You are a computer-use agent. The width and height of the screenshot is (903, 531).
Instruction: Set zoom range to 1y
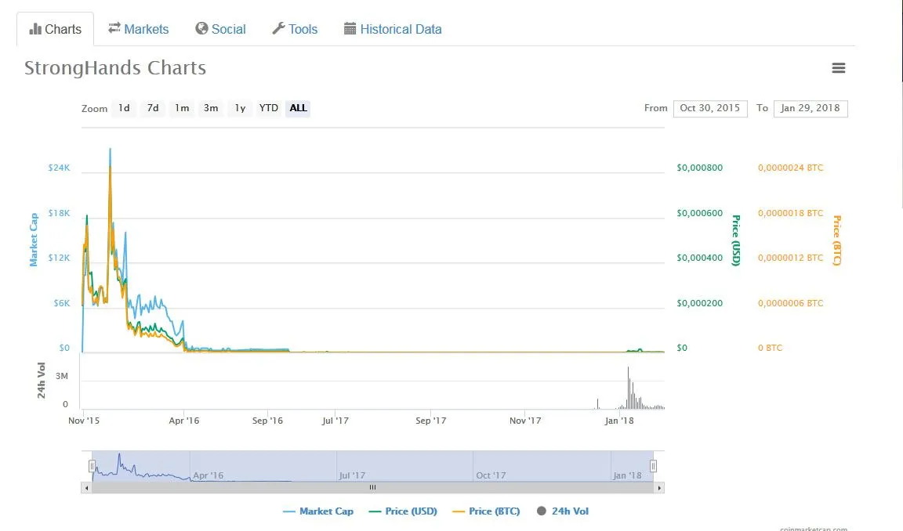click(240, 108)
